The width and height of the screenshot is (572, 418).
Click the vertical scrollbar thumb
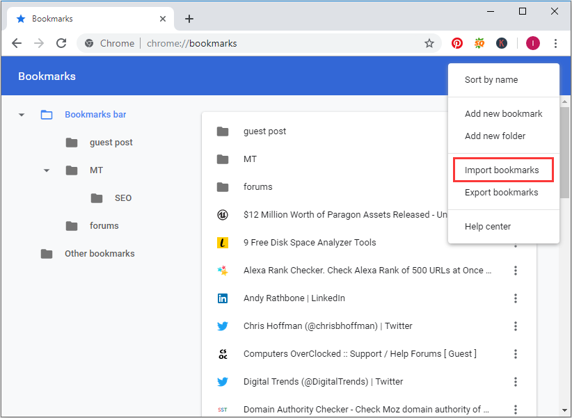click(564, 152)
